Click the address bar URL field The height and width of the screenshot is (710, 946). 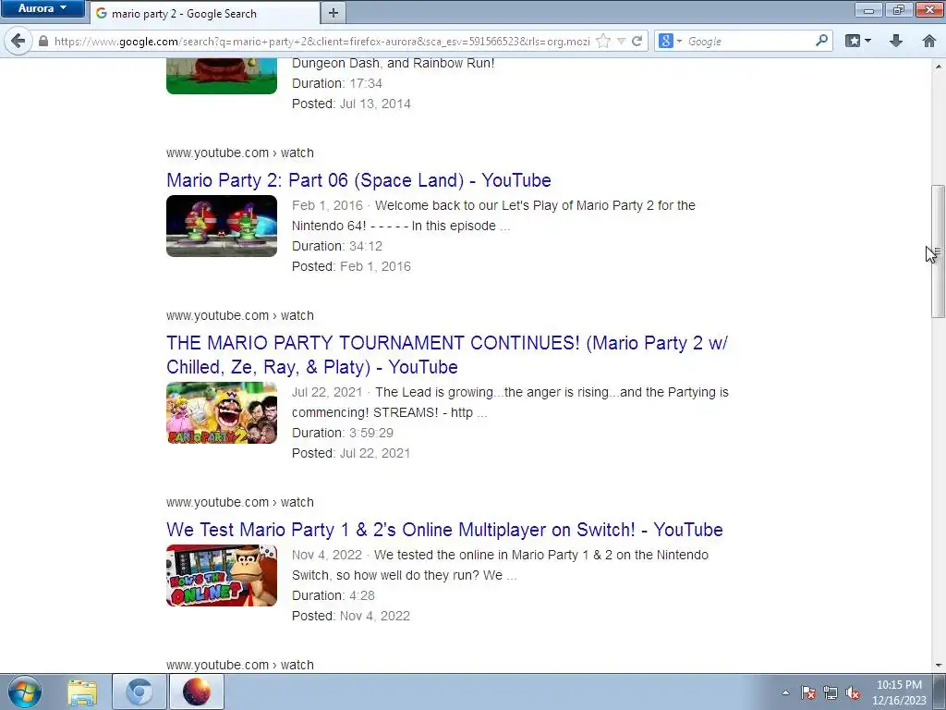(321, 41)
